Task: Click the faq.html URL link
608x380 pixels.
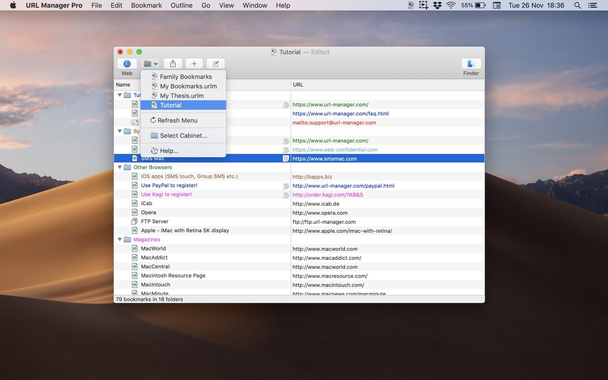Action: (340, 114)
